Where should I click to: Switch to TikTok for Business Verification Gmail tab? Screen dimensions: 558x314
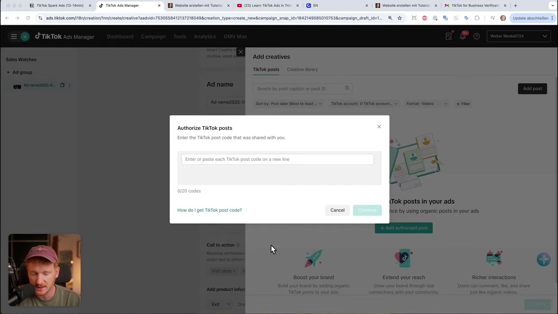point(476,6)
